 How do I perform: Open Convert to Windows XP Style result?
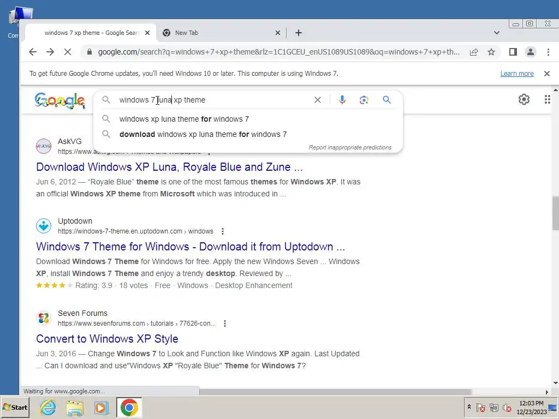click(x=107, y=339)
